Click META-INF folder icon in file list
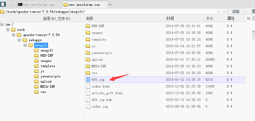The height and width of the screenshot is (121, 255). point(88,66)
